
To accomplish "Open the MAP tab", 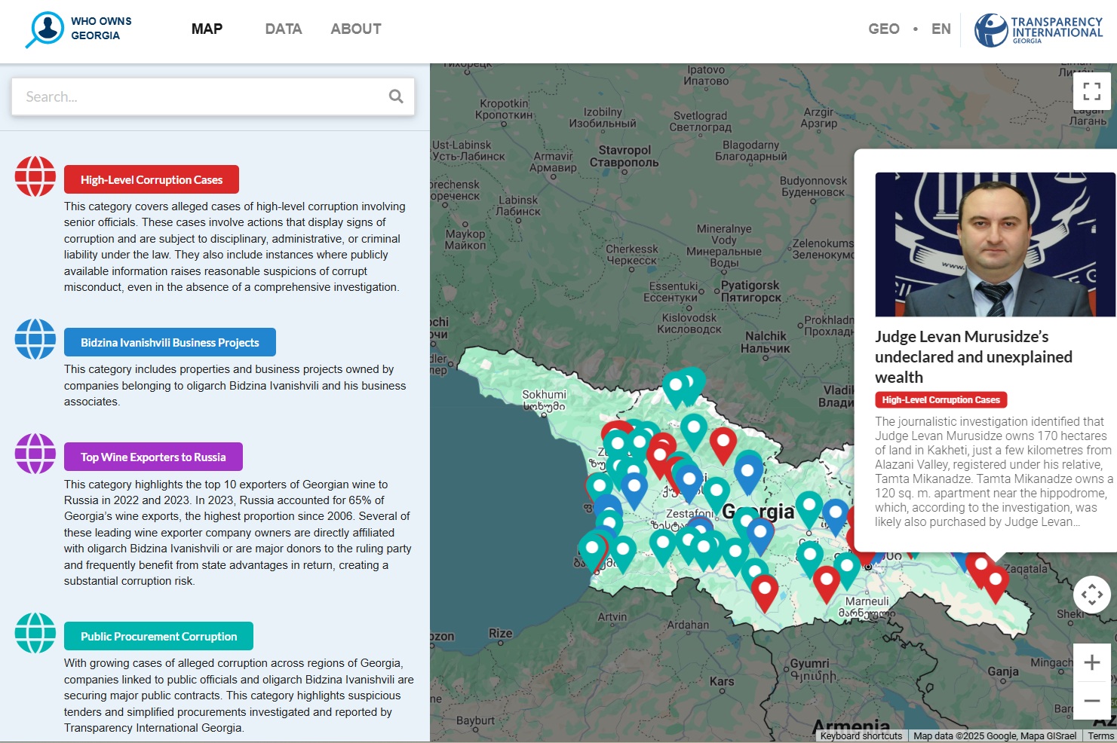I will click(x=207, y=29).
